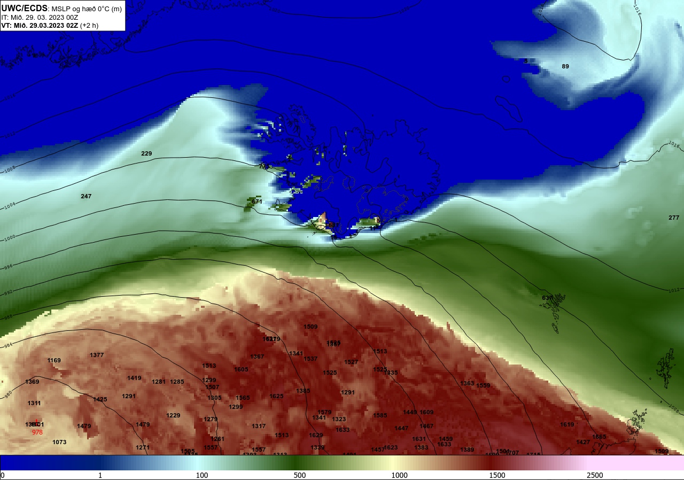
Task: Click the map value "1389"
Action: (467, 450)
